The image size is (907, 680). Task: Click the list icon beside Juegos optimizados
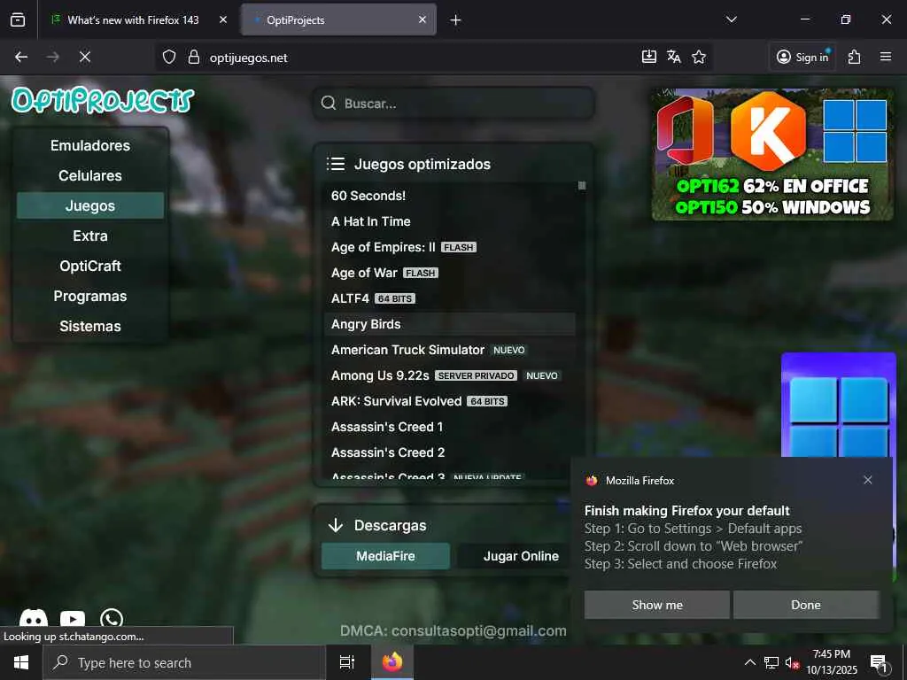pyautogui.click(x=336, y=164)
